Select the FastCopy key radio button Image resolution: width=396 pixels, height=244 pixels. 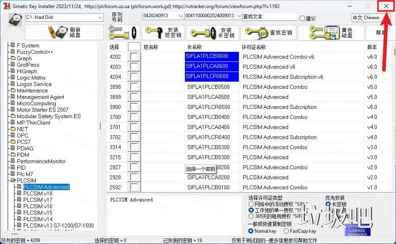286,232
